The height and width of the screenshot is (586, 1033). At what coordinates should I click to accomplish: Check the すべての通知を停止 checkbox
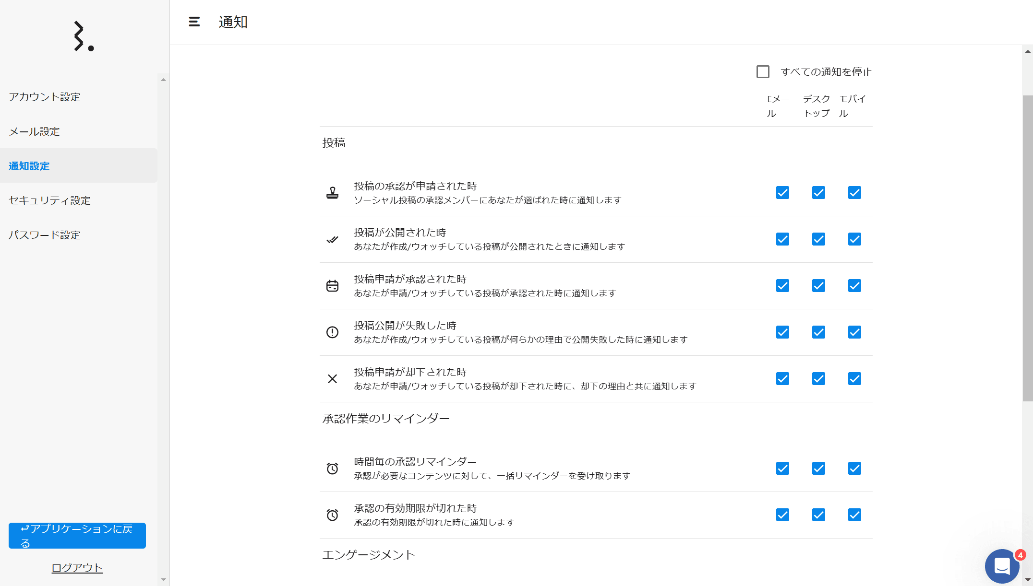click(763, 72)
